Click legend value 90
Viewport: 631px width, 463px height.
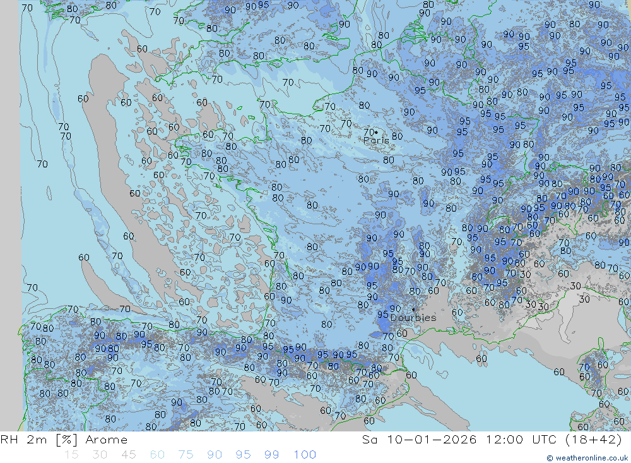click(x=215, y=455)
